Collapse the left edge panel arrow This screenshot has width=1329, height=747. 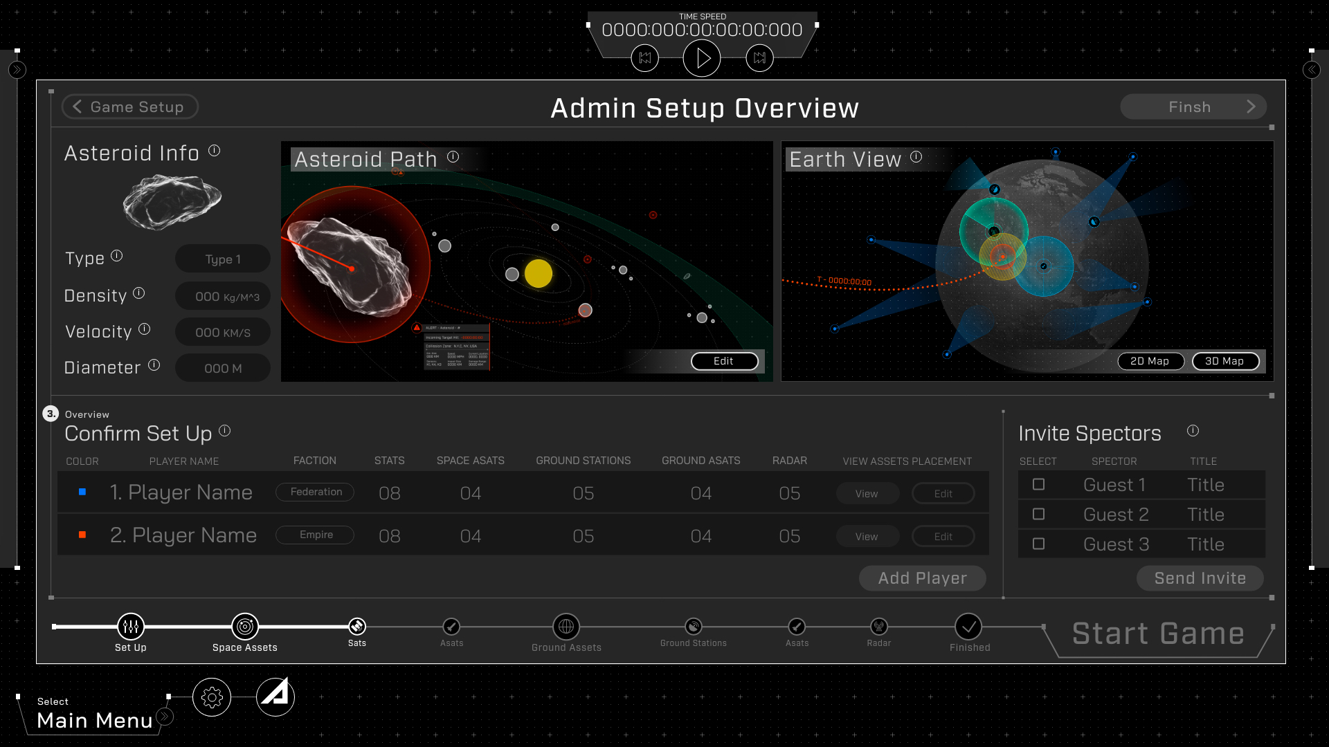coord(17,69)
